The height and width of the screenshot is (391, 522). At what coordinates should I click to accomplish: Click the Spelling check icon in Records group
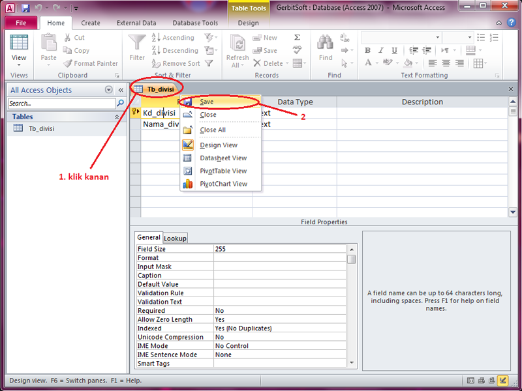pos(297,48)
